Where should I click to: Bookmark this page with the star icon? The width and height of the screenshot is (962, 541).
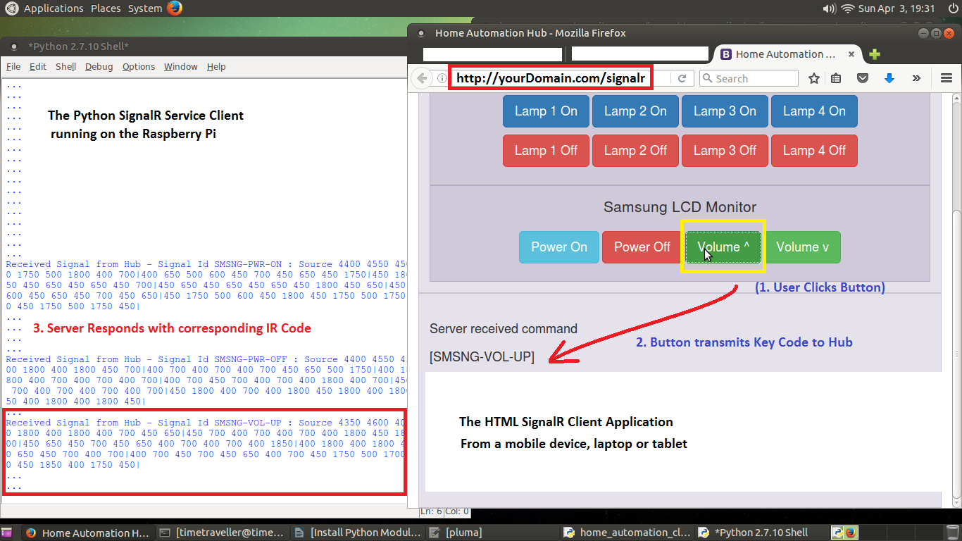(x=814, y=78)
